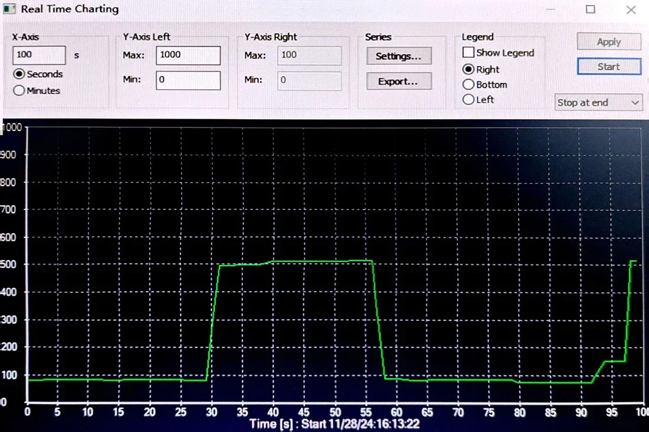649x432 pixels.
Task: Open series Settings dialog
Action: (399, 56)
